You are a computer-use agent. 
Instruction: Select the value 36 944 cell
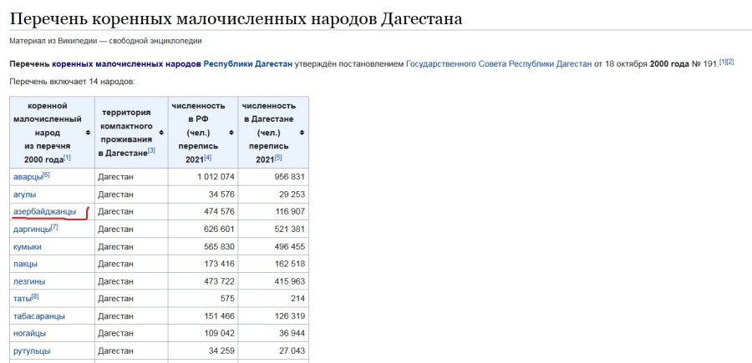(273, 333)
